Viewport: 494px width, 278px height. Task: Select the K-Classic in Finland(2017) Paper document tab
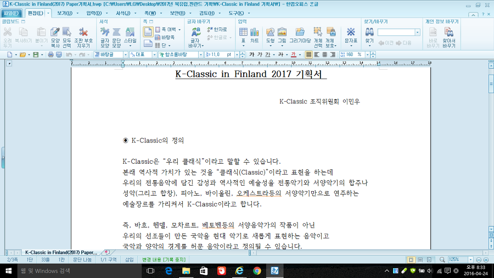(x=61, y=252)
